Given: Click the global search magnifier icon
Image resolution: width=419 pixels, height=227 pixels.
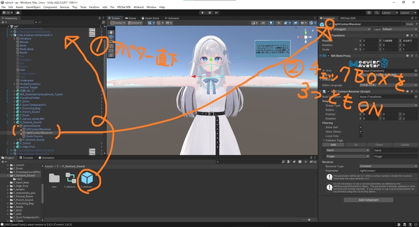Looking at the screenshot, I should click(x=376, y=13).
